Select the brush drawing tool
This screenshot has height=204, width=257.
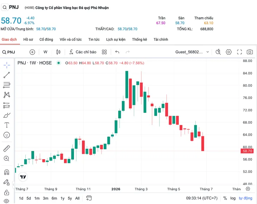click(7, 115)
